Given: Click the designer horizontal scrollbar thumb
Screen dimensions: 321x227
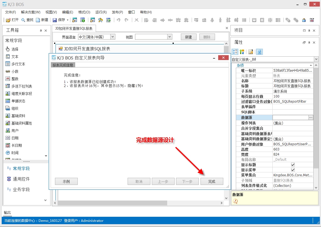Looking at the screenshot, I should [112, 203].
